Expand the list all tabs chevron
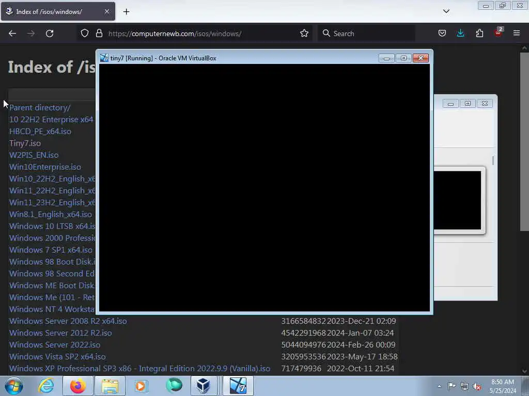 [446, 11]
